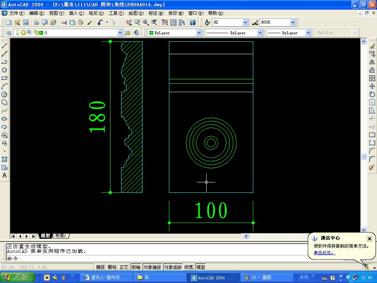
Task: Switch to the 布局1 layout tab
Action: (60, 236)
